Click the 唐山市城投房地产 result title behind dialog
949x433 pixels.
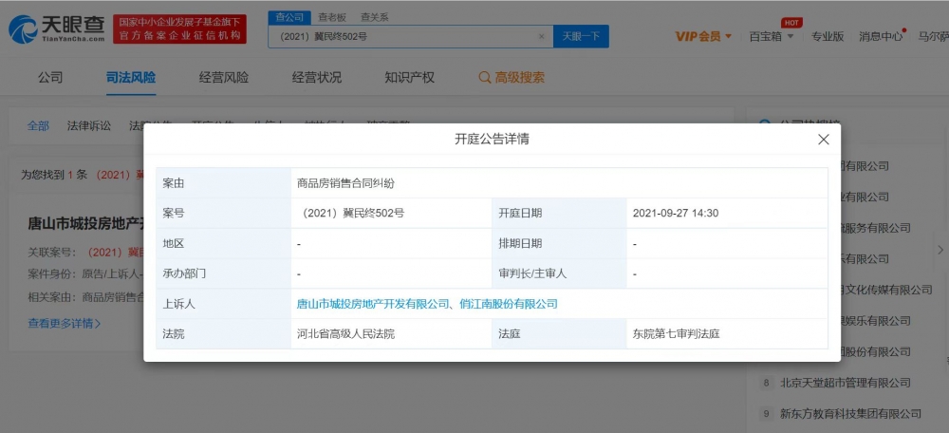click(x=85, y=223)
